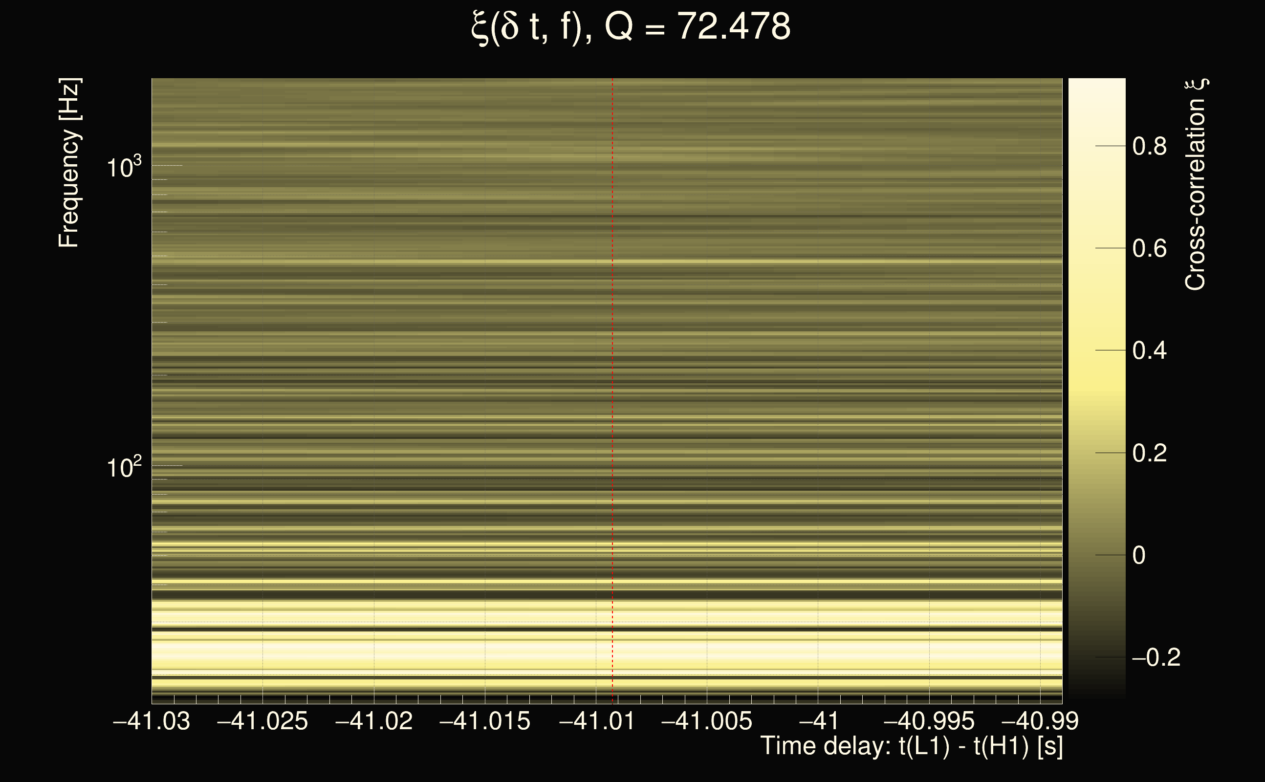This screenshot has width=1265, height=782.
Task: Click the -0.2 tick label on colorbar
Action: click(x=1156, y=657)
